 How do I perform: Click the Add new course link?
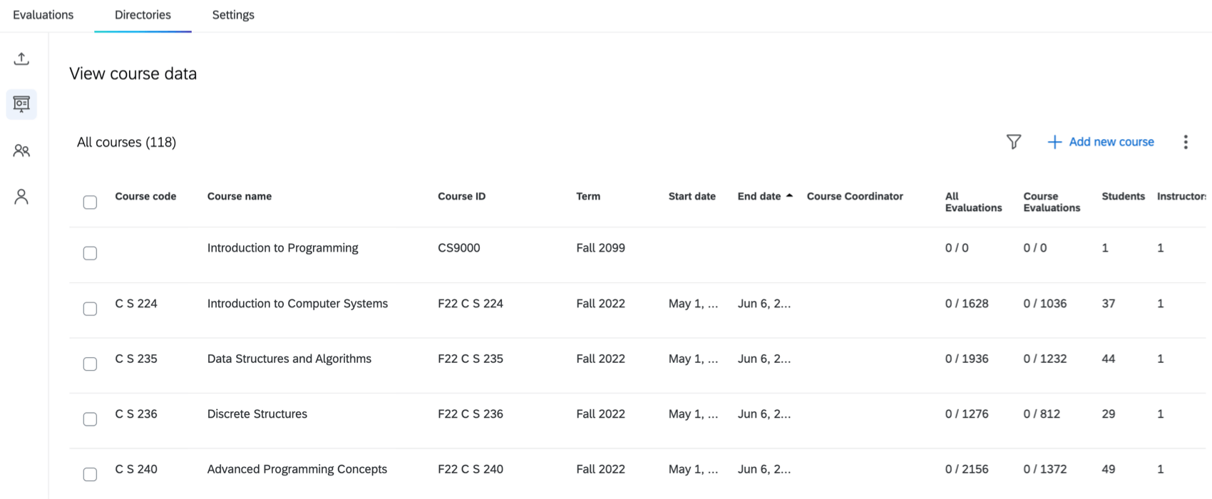click(1111, 142)
